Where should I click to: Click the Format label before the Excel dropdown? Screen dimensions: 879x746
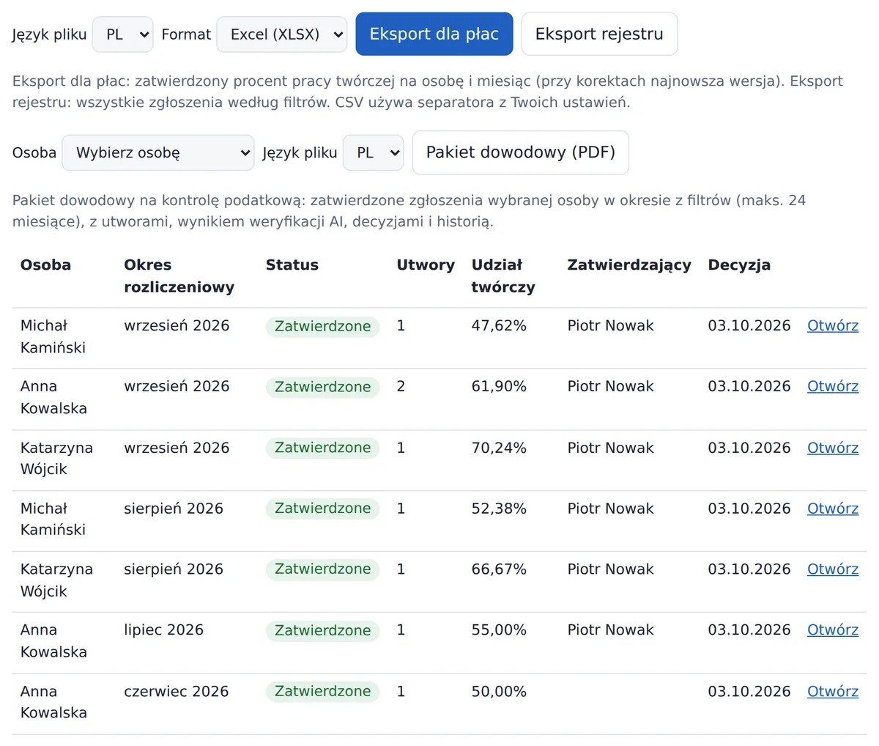tap(186, 34)
